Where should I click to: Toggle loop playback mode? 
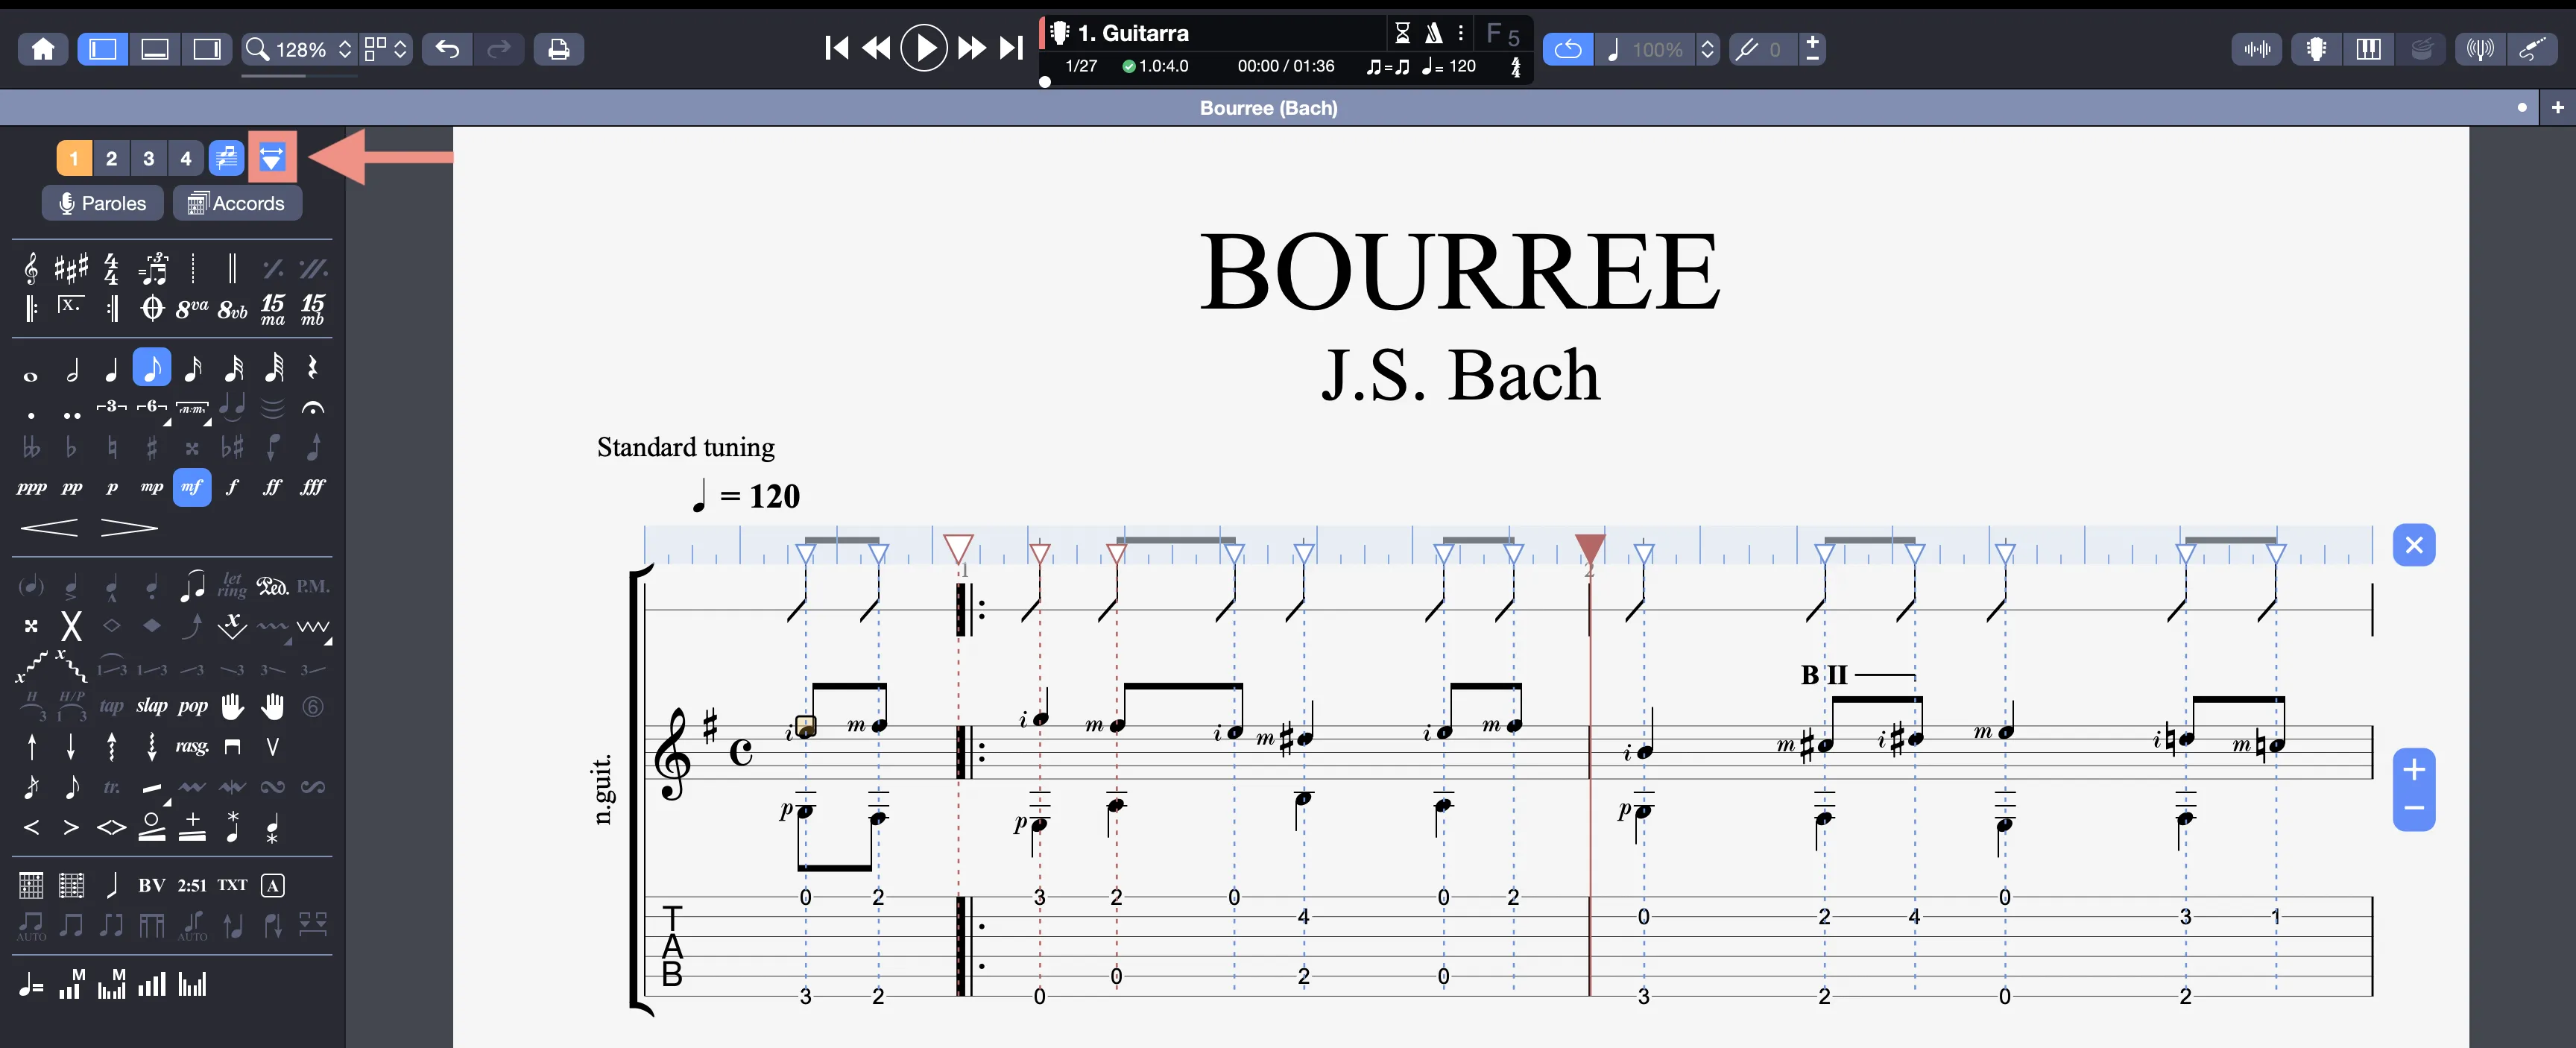coord(1568,49)
